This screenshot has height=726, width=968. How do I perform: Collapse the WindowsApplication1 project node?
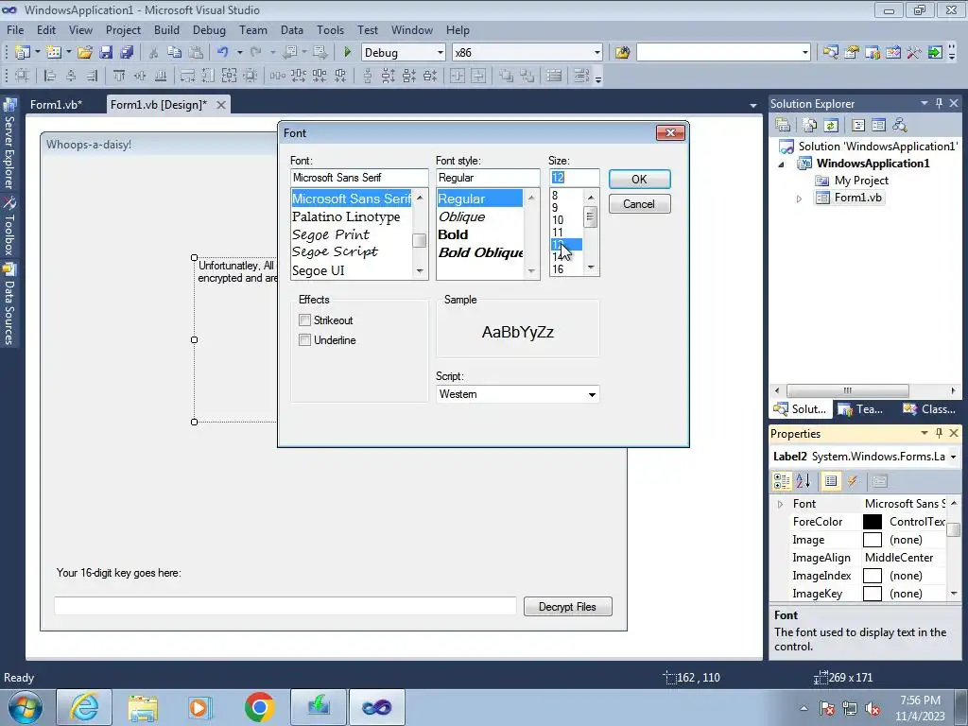tap(782, 164)
